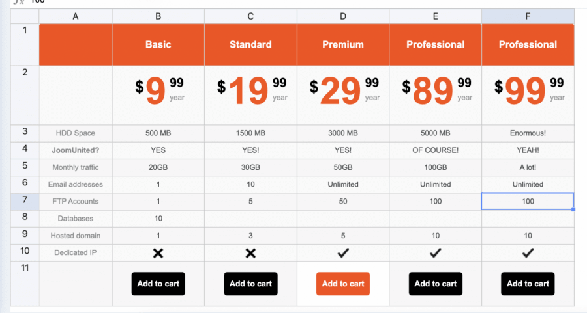
Task: Select the row 7 header
Action: [25, 201]
